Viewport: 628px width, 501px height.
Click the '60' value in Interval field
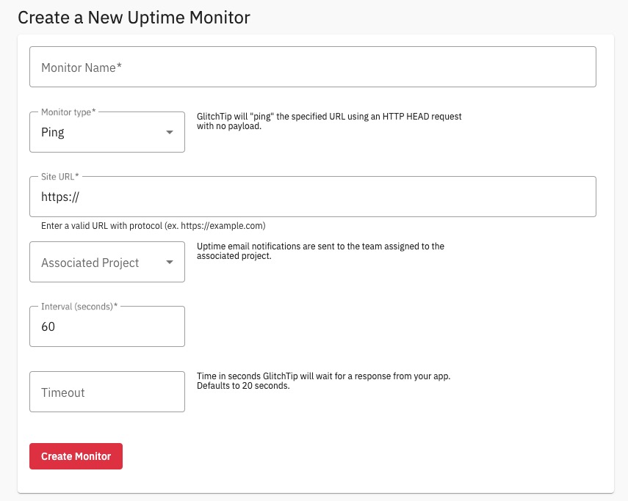48,327
